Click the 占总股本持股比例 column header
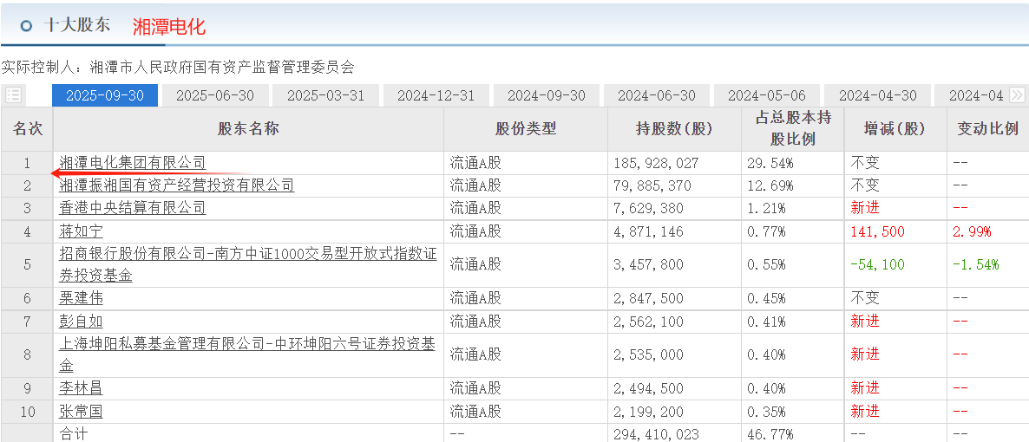1029x442 pixels. pyautogui.click(x=791, y=128)
